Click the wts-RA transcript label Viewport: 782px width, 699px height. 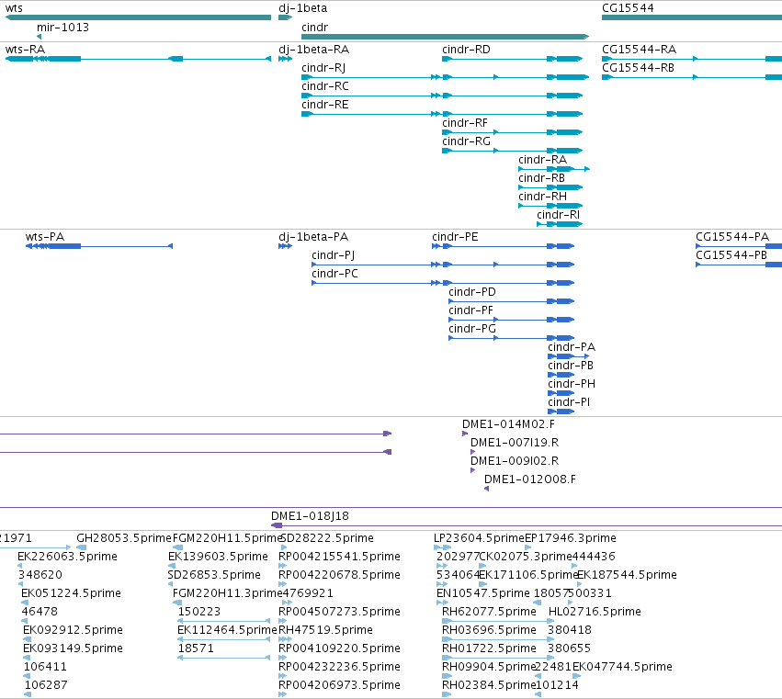pyautogui.click(x=25, y=50)
